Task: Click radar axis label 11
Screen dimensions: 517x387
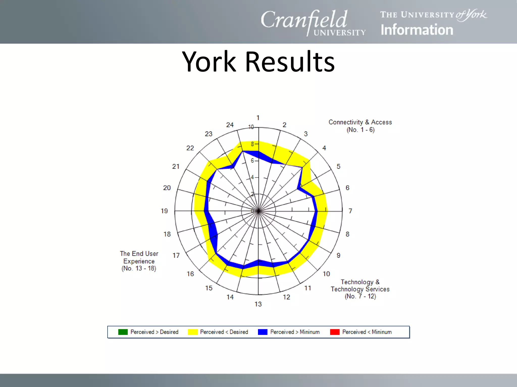Action: (x=308, y=288)
